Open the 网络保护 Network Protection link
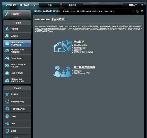Image resolution: width=147 pixels, height=138 pixels. (79, 42)
